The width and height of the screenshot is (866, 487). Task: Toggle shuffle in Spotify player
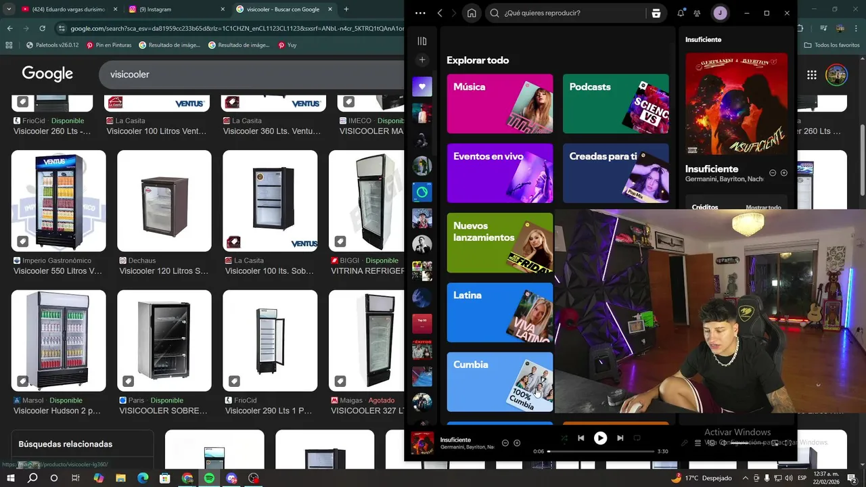(563, 438)
